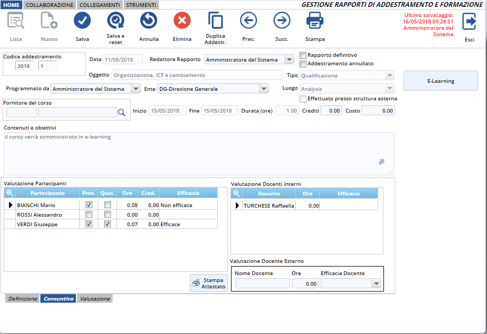Click the Nome Docente input field
Image resolution: width=487 pixels, height=334 pixels.
(x=262, y=284)
